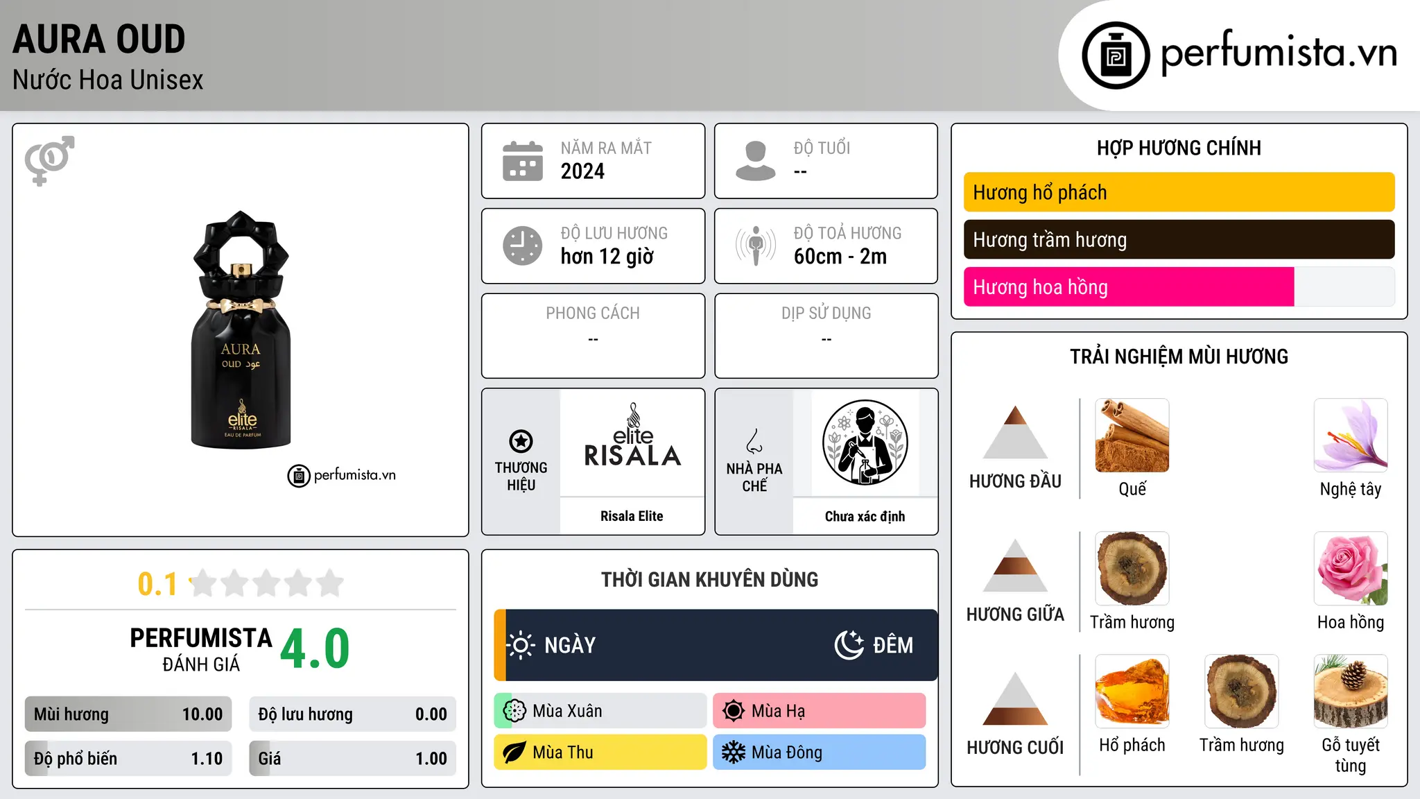The height and width of the screenshot is (799, 1420).
Task: Click the Mùa Hạ label
Action: [x=779, y=711]
